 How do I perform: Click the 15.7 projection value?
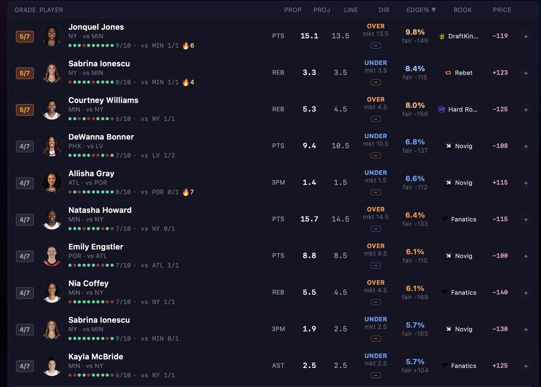click(309, 219)
